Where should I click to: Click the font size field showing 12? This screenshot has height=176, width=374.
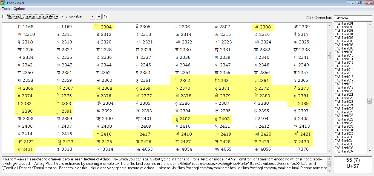point(105,16)
